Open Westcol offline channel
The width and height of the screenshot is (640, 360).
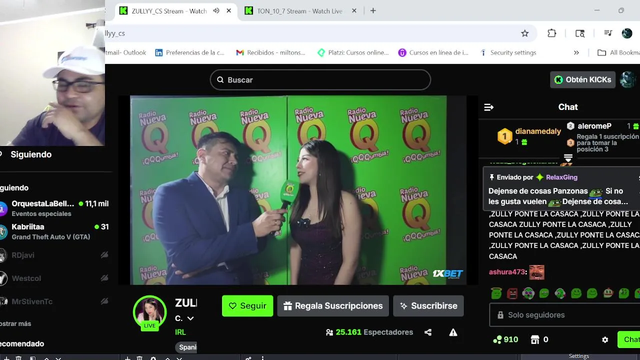pos(54,278)
